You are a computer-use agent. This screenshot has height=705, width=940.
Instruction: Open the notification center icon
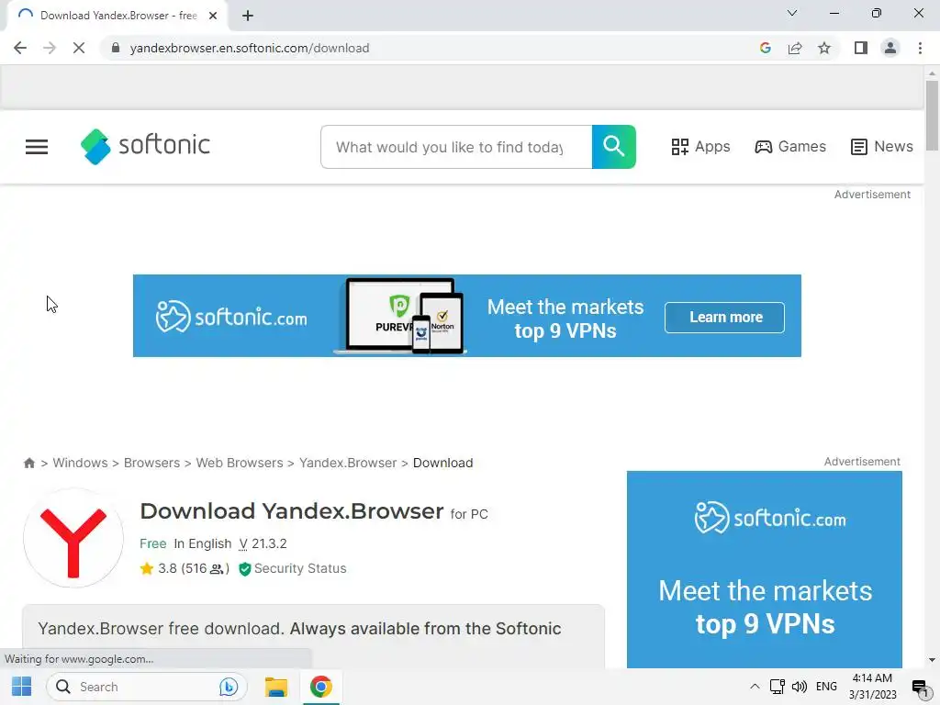(920, 688)
